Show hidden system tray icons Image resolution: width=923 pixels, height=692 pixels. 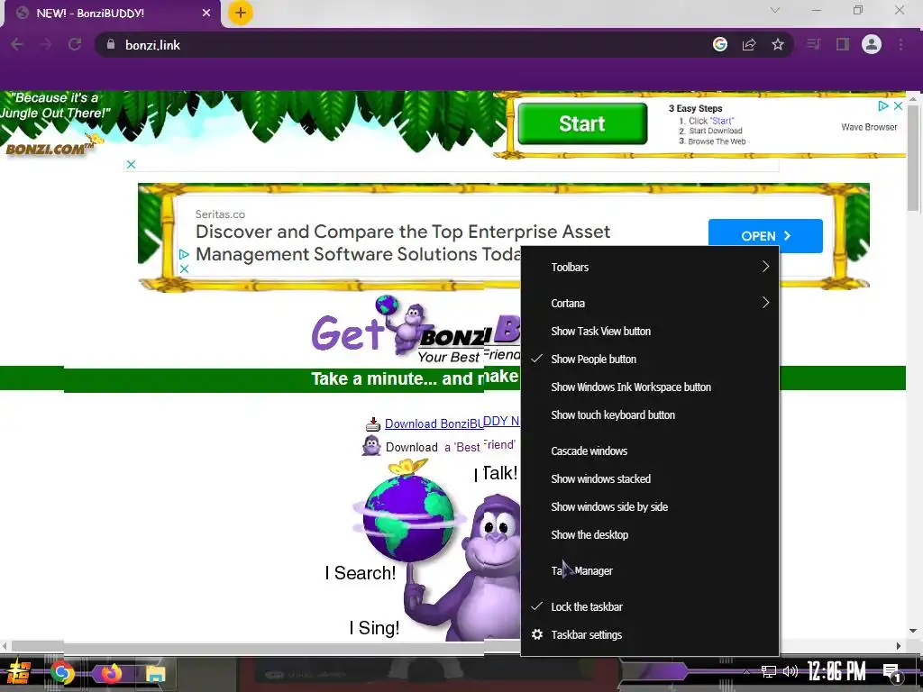tap(746, 671)
